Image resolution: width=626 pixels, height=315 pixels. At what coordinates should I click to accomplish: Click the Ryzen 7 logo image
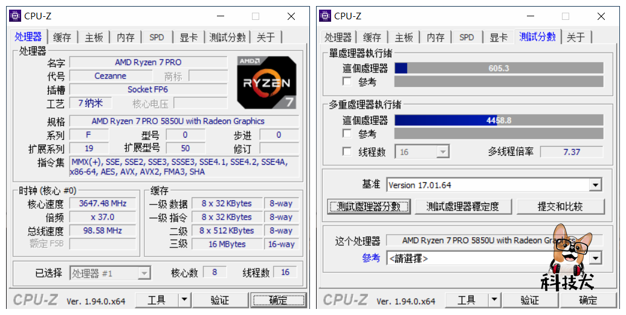click(266, 83)
